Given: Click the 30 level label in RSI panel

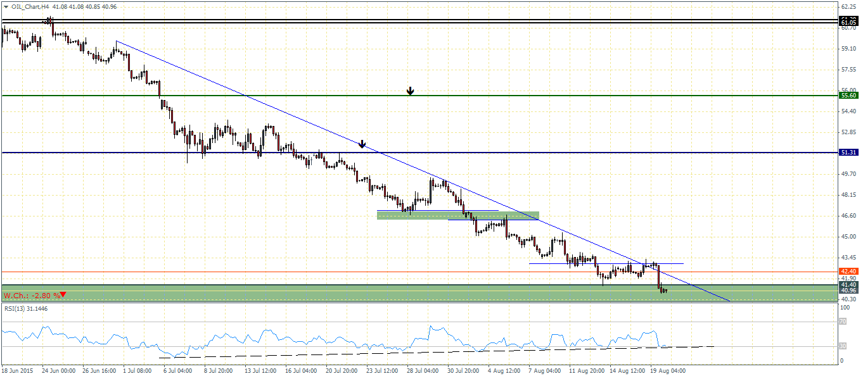Looking at the screenshot, I should (842, 346).
